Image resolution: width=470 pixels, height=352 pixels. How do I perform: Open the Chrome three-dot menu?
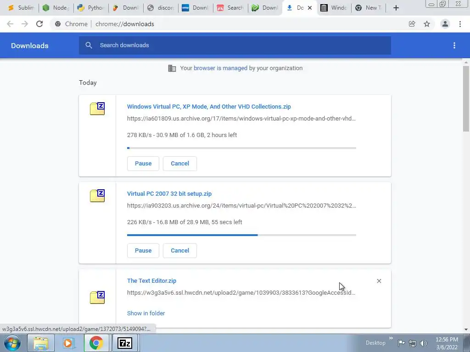(460, 24)
